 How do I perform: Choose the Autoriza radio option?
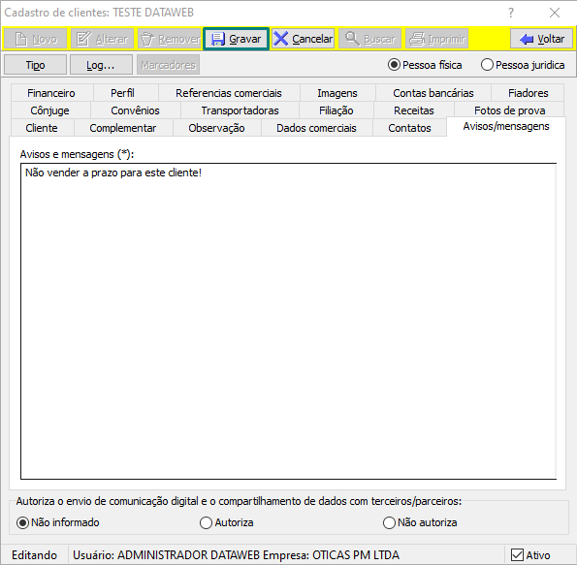(206, 522)
